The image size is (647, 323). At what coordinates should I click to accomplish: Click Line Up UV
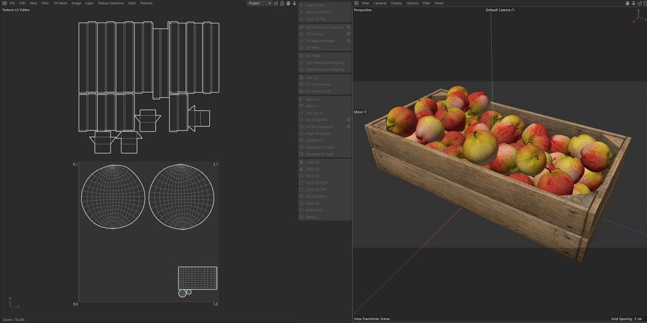pyautogui.click(x=325, y=113)
